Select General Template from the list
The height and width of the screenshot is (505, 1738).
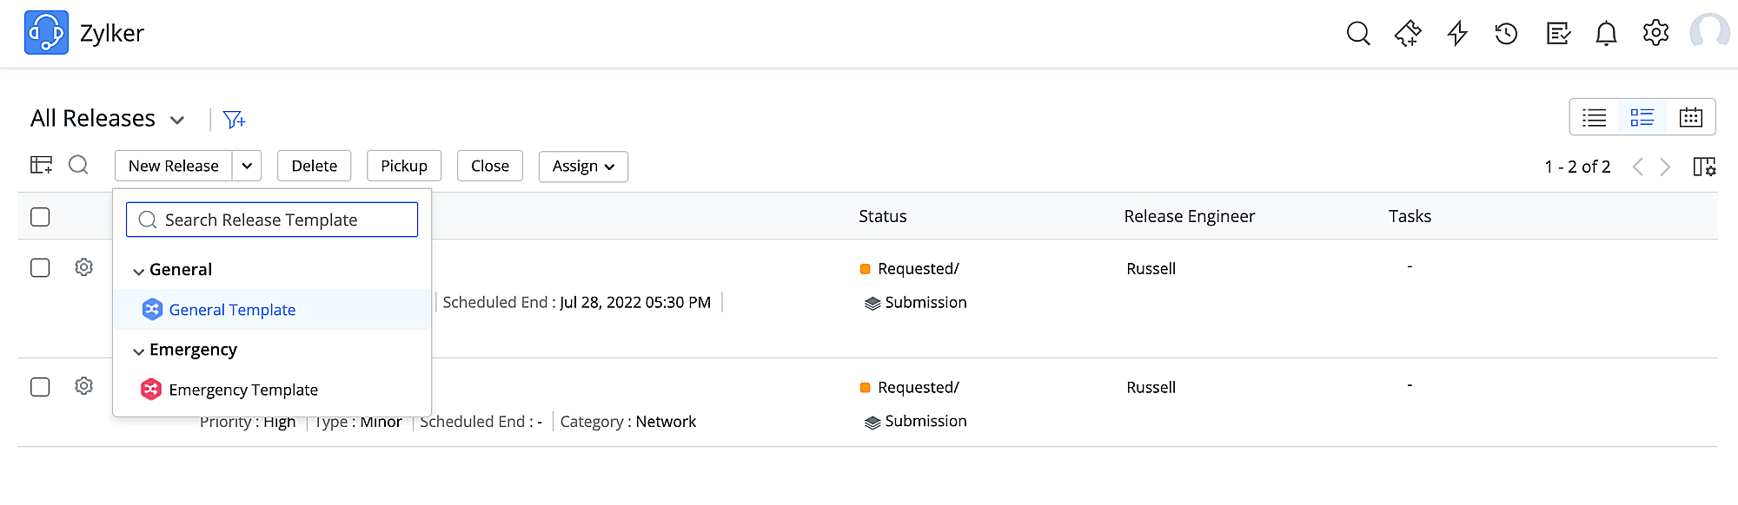(232, 310)
